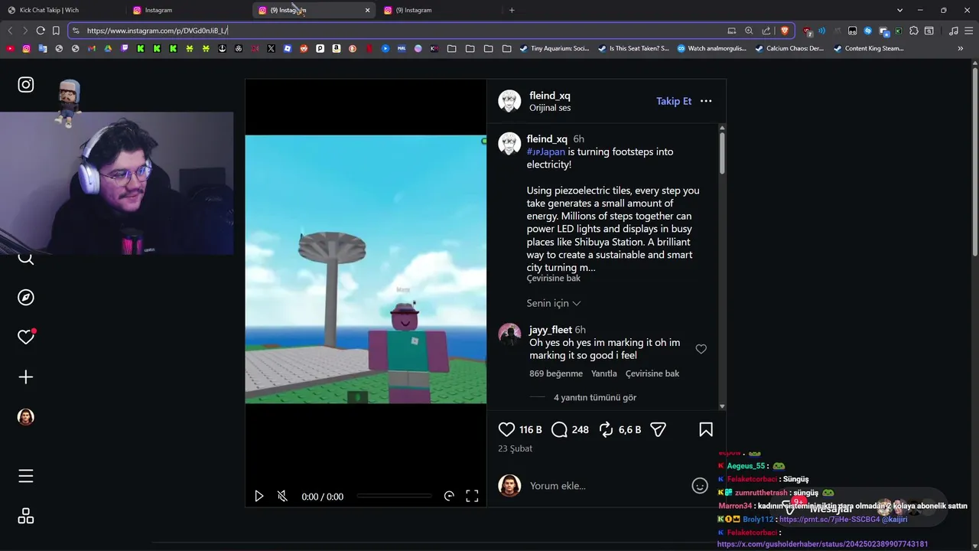Screen dimensions: 979x551
Task: Expand 4 yanıtın tümünü gör replies
Action: tap(595, 397)
